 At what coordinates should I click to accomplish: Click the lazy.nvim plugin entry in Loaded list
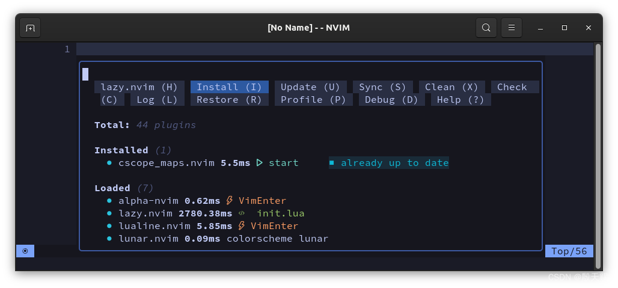145,213
